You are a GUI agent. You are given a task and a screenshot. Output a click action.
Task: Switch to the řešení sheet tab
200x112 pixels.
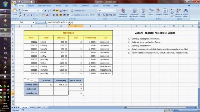(x=32, y=108)
